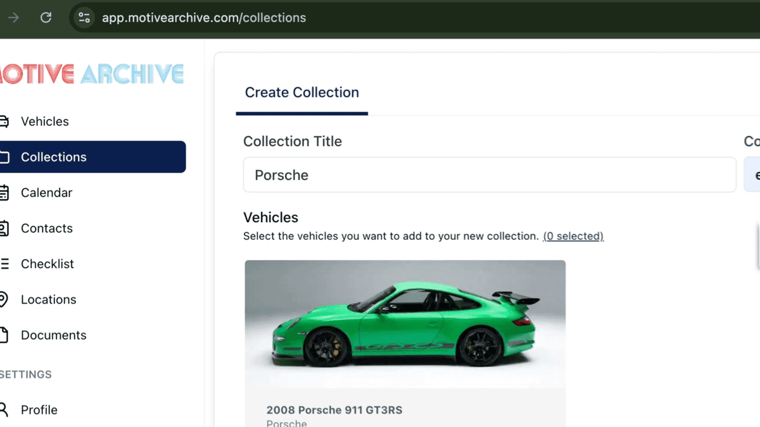Select the Create Collection tab
760x427 pixels.
(x=302, y=92)
